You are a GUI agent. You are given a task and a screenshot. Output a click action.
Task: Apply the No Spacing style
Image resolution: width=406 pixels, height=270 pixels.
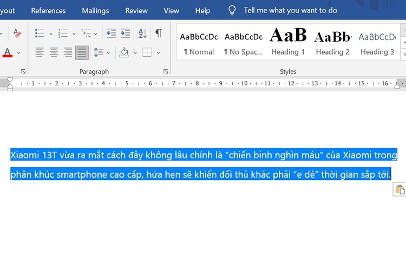point(244,43)
